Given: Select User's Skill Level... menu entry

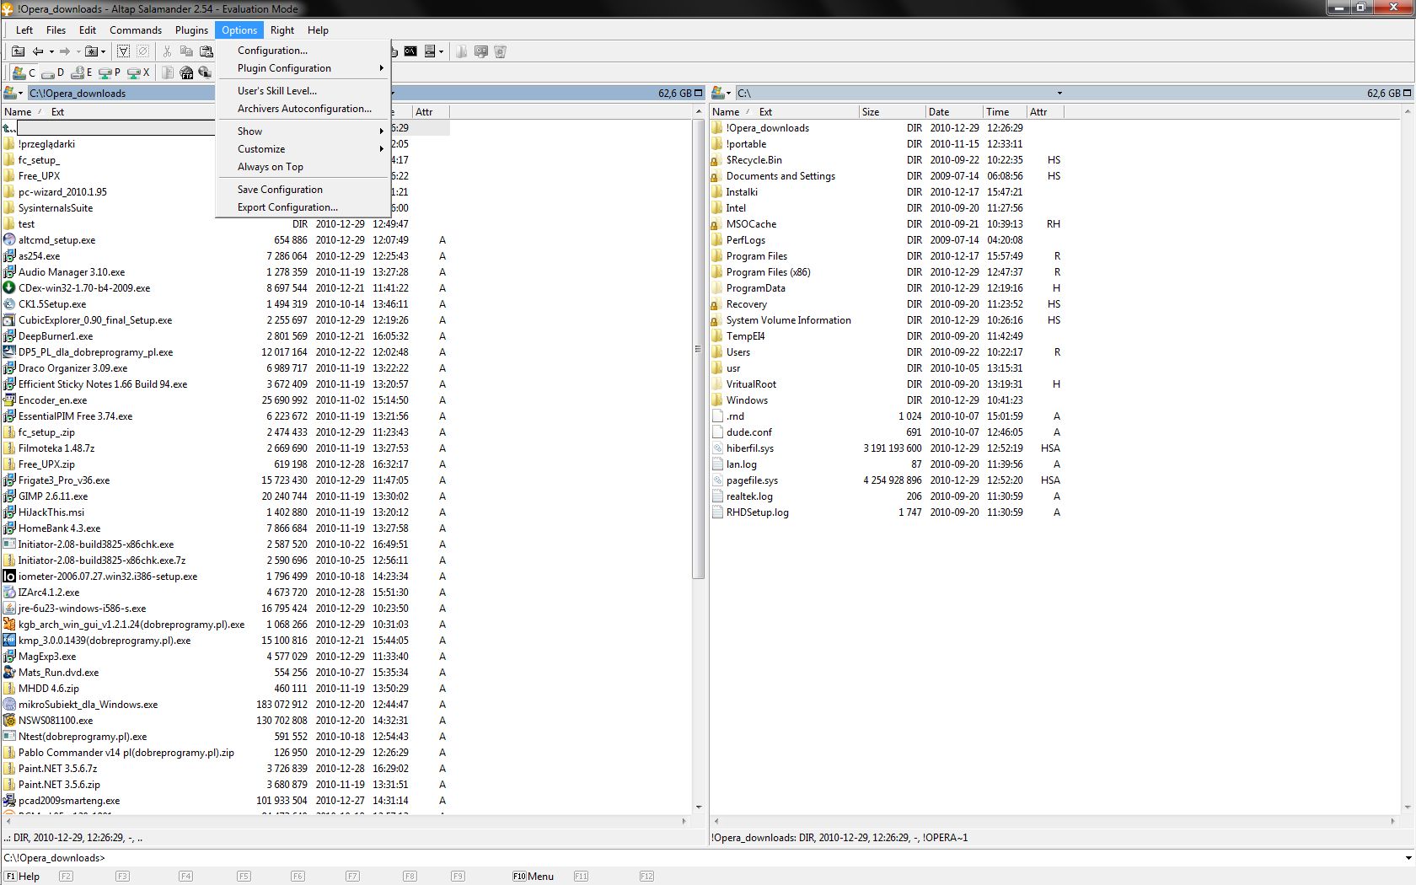Looking at the screenshot, I should [303, 91].
